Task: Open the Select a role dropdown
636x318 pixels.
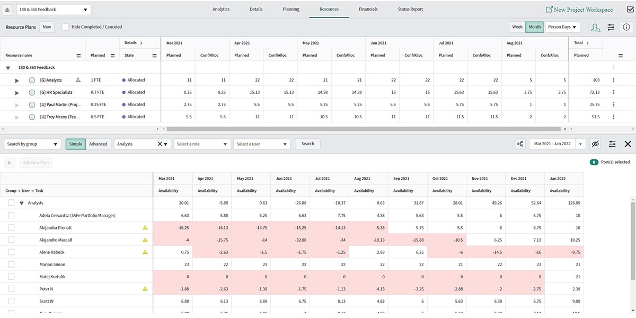Action: pos(202,144)
